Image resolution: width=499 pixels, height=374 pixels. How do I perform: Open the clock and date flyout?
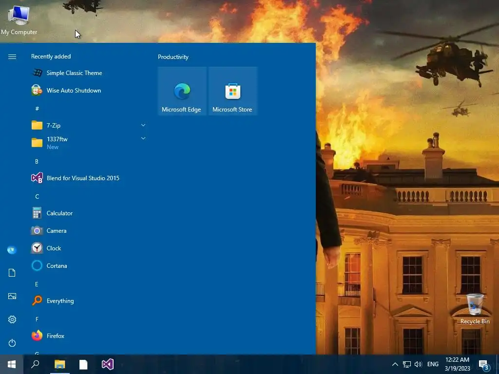457,364
